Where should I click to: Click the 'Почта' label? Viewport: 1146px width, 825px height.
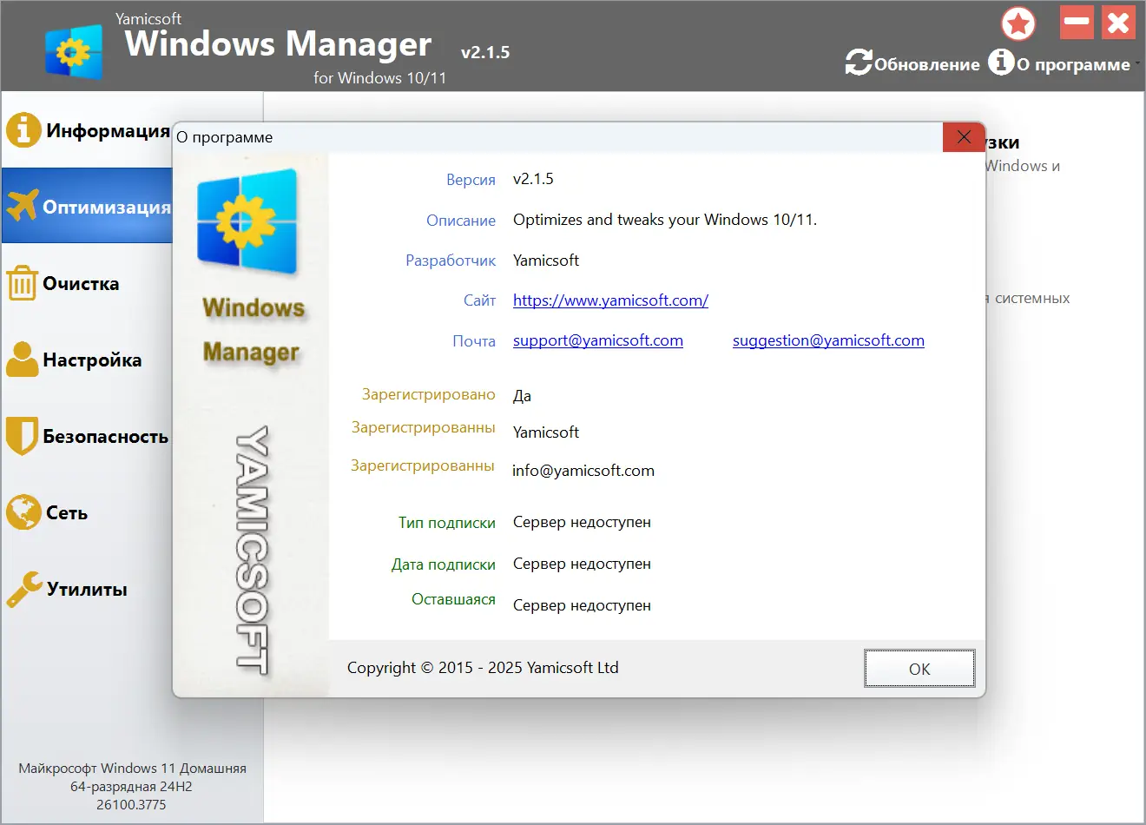coord(474,341)
